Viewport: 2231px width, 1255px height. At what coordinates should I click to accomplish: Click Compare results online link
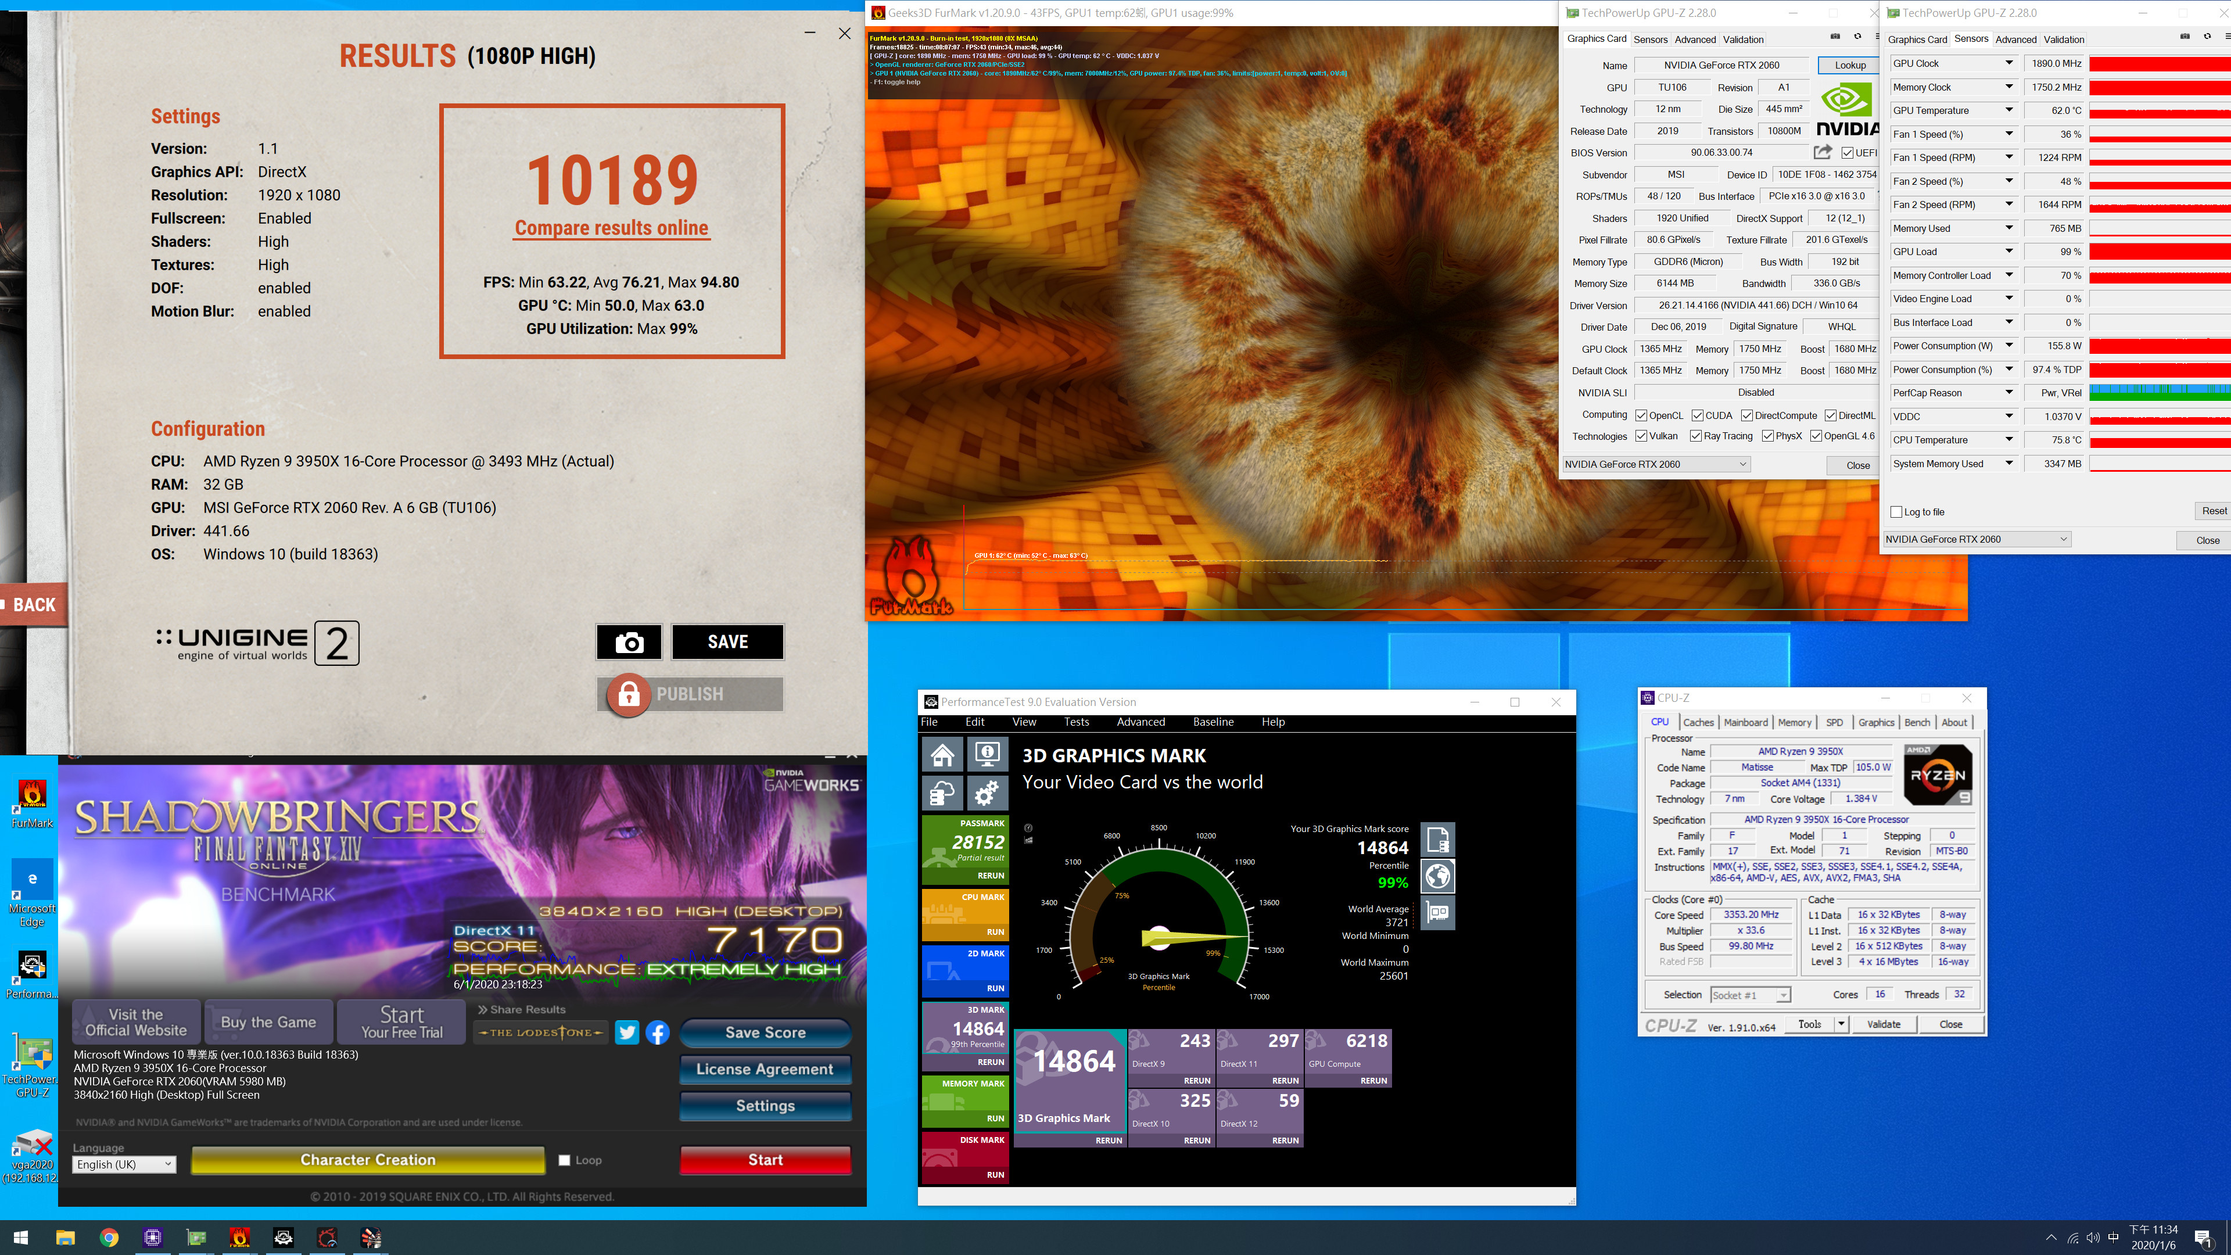[611, 228]
